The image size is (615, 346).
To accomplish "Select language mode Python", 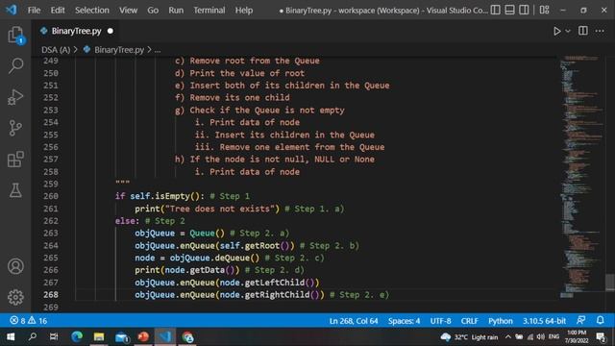I will click(x=500, y=321).
